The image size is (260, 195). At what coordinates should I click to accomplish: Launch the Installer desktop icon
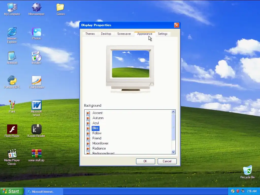click(x=36, y=58)
